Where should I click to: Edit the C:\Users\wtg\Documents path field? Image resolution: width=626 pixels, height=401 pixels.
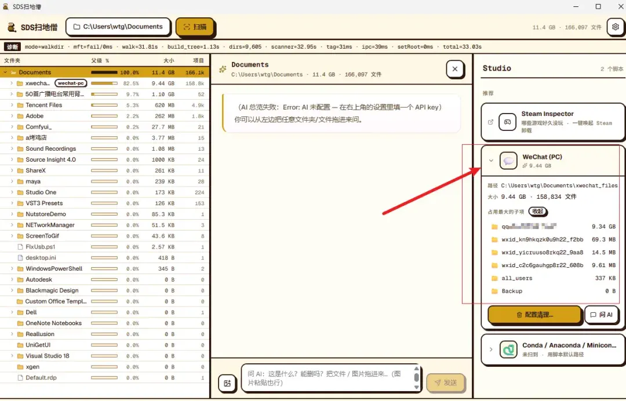[118, 27]
